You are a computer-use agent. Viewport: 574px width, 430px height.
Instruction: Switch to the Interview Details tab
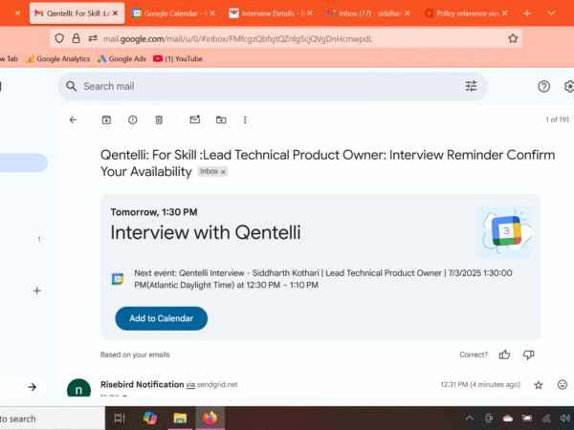tap(271, 13)
